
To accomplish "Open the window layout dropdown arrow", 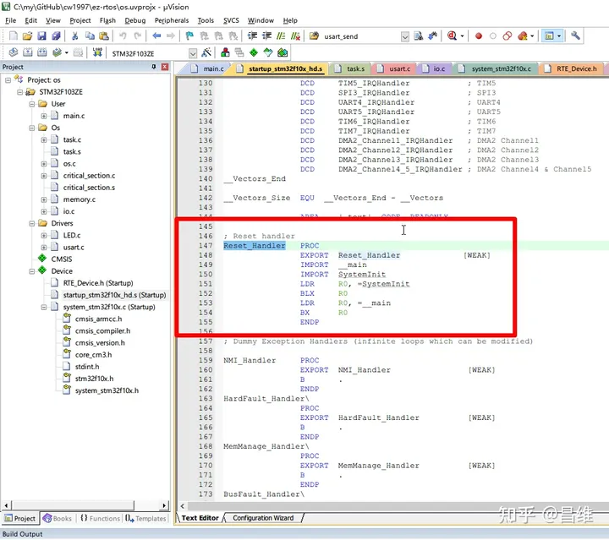I will pyautogui.click(x=559, y=36).
